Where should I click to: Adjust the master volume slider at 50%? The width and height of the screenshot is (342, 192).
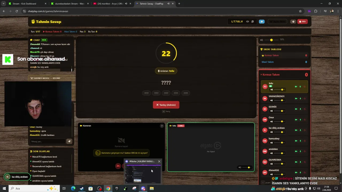pos(271,40)
